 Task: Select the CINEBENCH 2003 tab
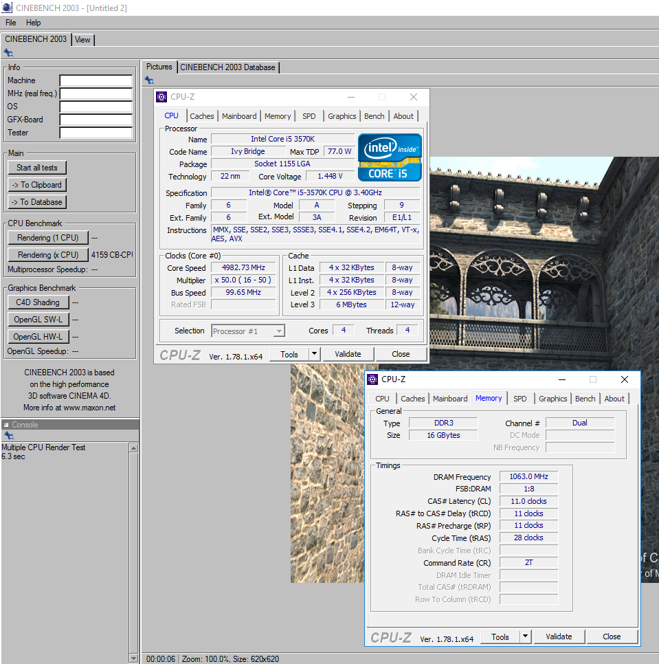36,39
